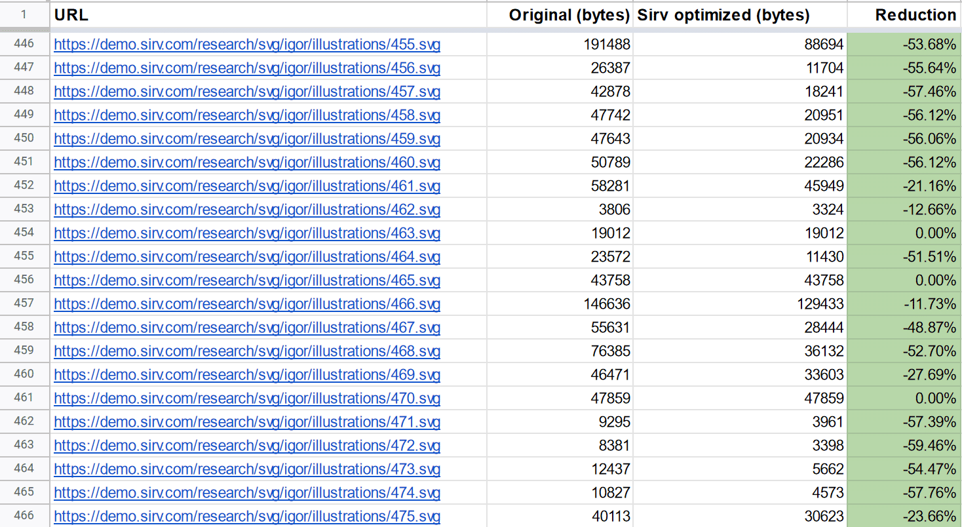The image size is (962, 527).
Task: Select optimized size cell 5662
Action: pos(740,469)
